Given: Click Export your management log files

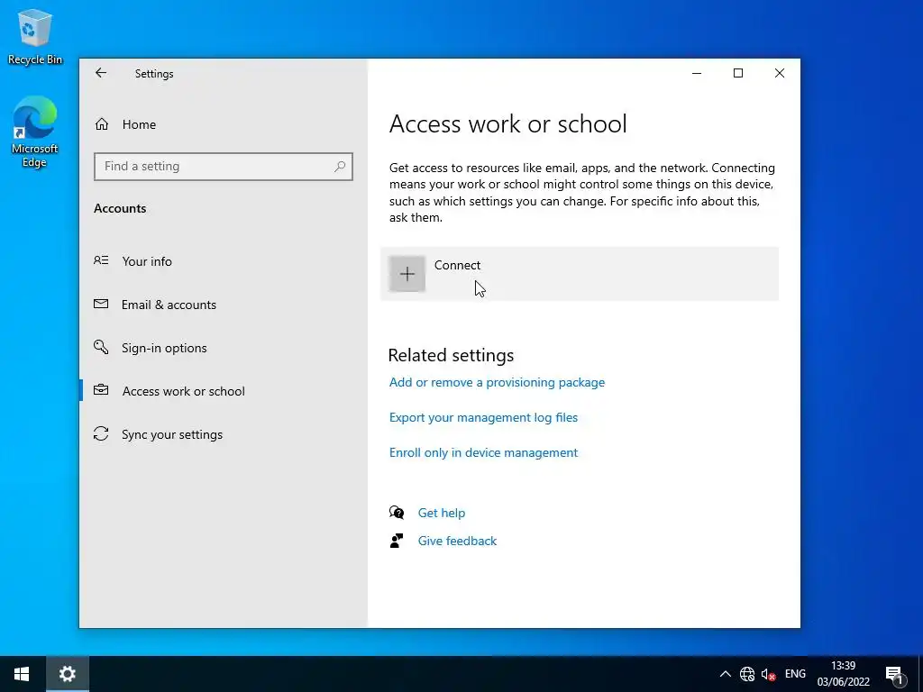Looking at the screenshot, I should [483, 418].
